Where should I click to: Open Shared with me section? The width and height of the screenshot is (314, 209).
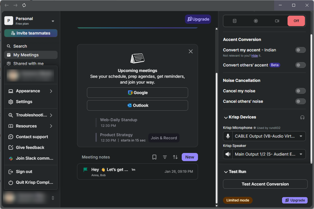31,63
